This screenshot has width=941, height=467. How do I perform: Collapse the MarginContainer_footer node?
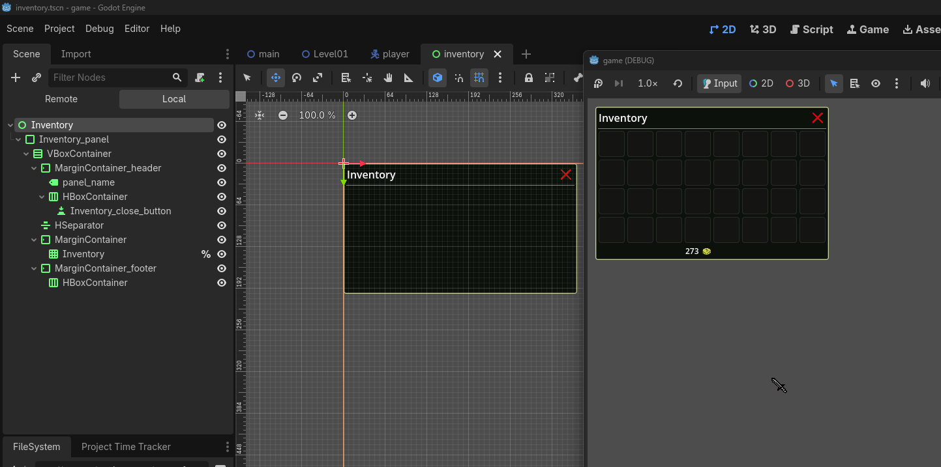pyautogui.click(x=34, y=268)
